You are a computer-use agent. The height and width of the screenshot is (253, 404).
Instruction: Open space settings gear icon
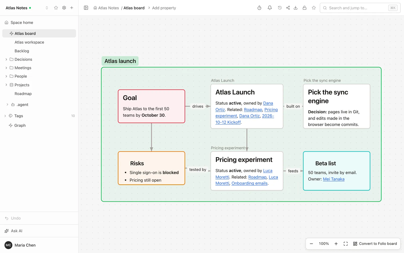64,8
